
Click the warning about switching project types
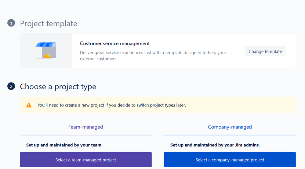(x=111, y=105)
